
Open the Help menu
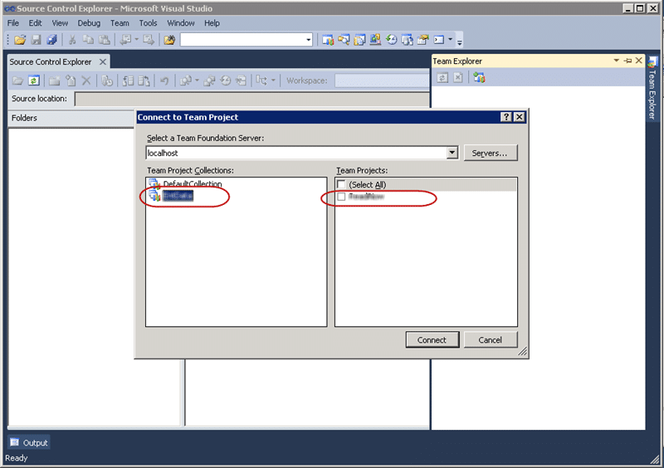212,23
